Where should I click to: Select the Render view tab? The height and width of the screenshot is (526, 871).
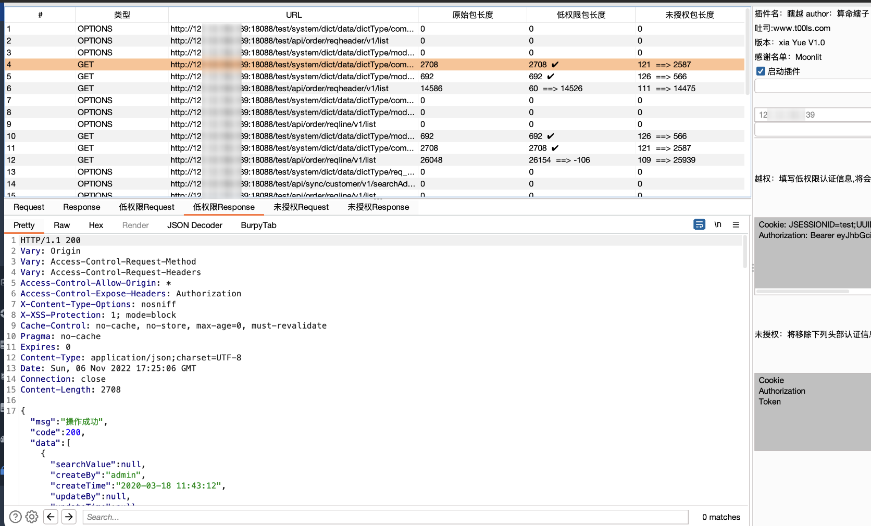point(135,226)
